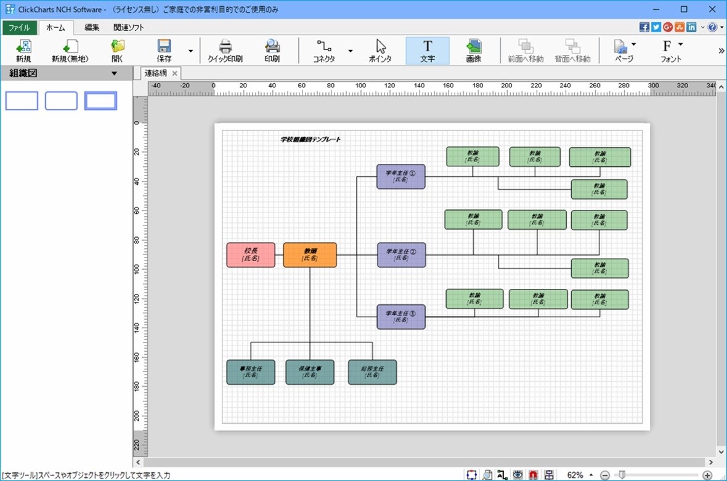
Task: Open the ファイル menu tab
Action: tap(19, 27)
